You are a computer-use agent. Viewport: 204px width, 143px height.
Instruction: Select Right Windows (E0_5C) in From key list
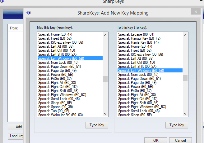click(x=70, y=94)
